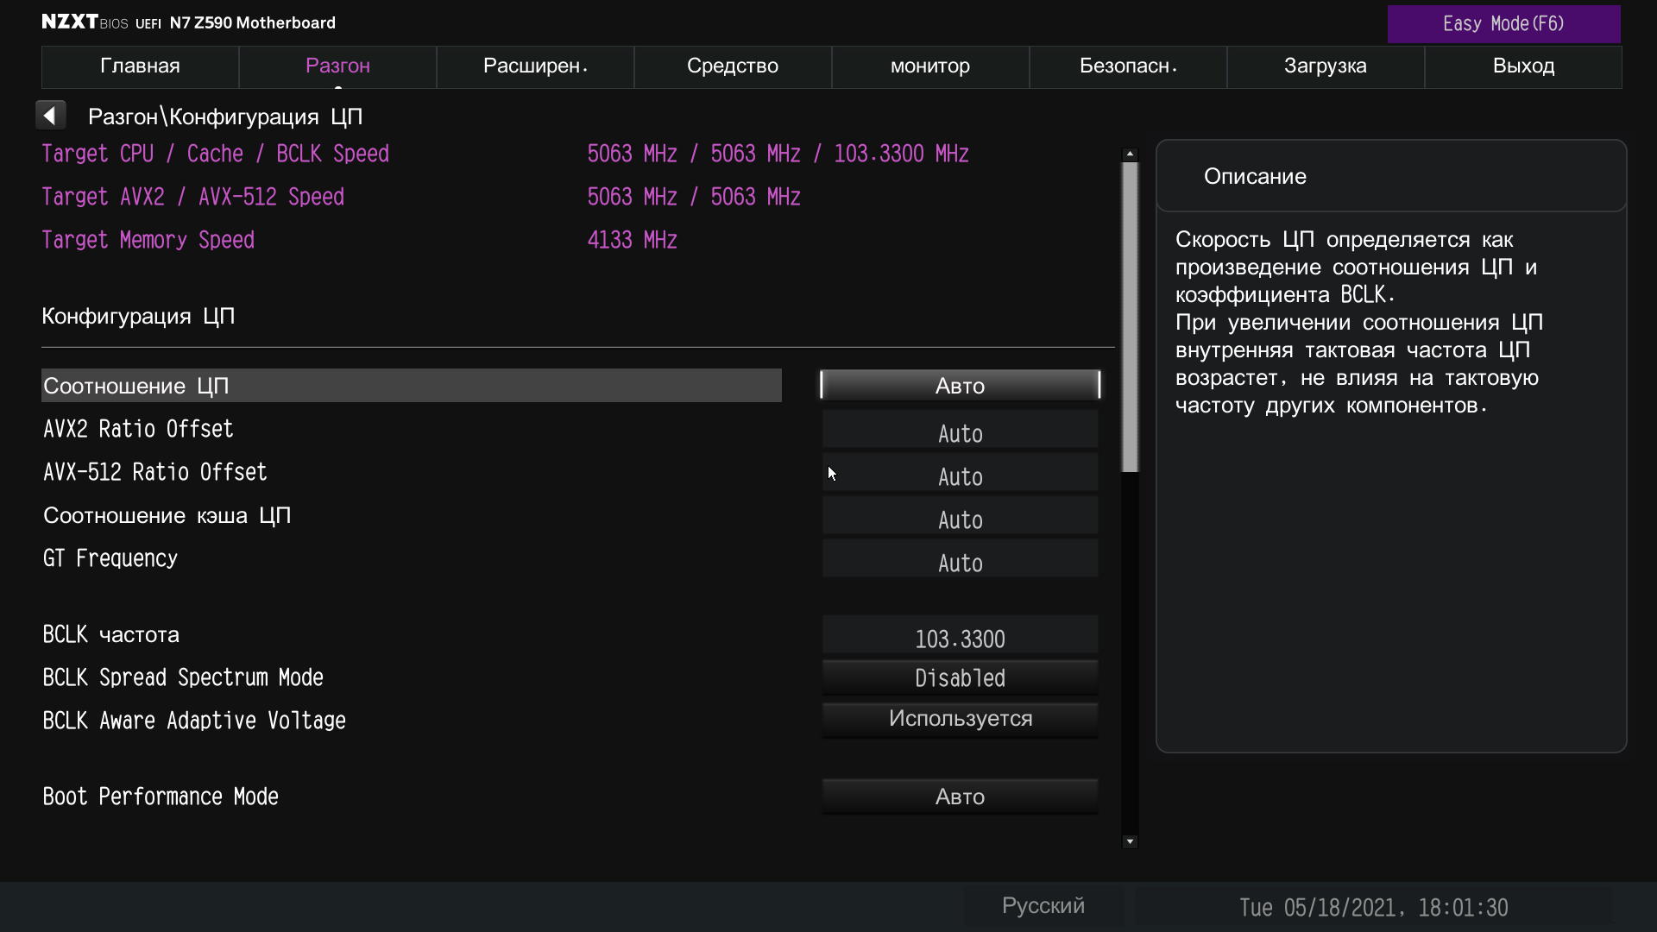
Task: Open Boot Performance Mode dropdown
Action: [960, 797]
